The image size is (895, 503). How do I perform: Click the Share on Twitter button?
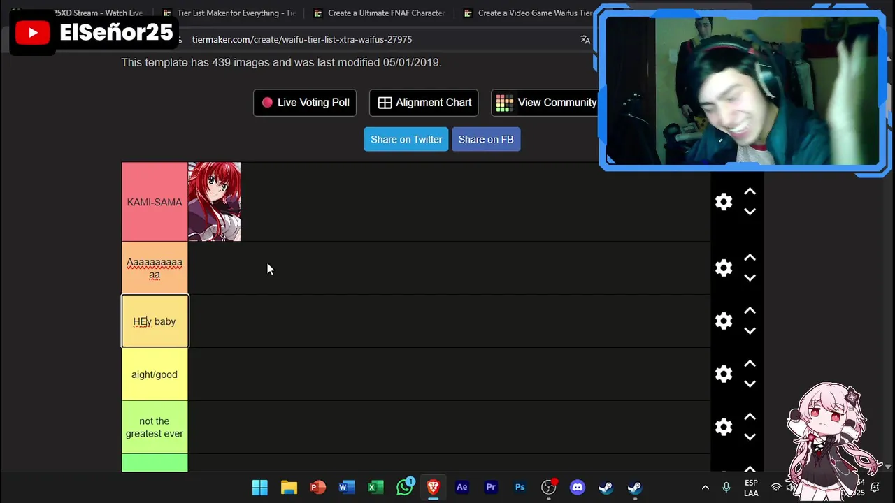click(406, 139)
